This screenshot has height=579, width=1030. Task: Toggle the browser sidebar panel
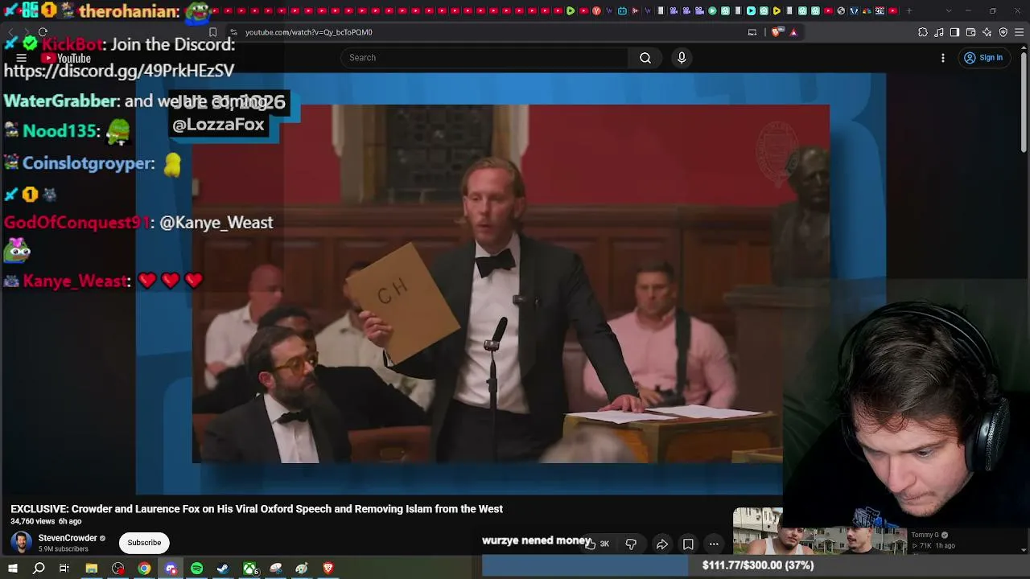click(955, 32)
